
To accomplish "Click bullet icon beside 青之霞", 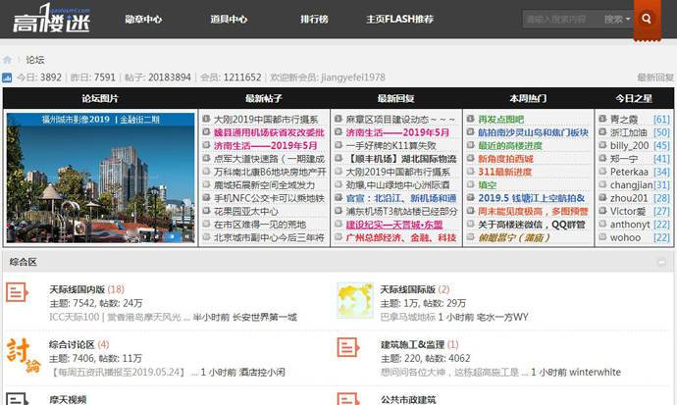I will [x=602, y=119].
